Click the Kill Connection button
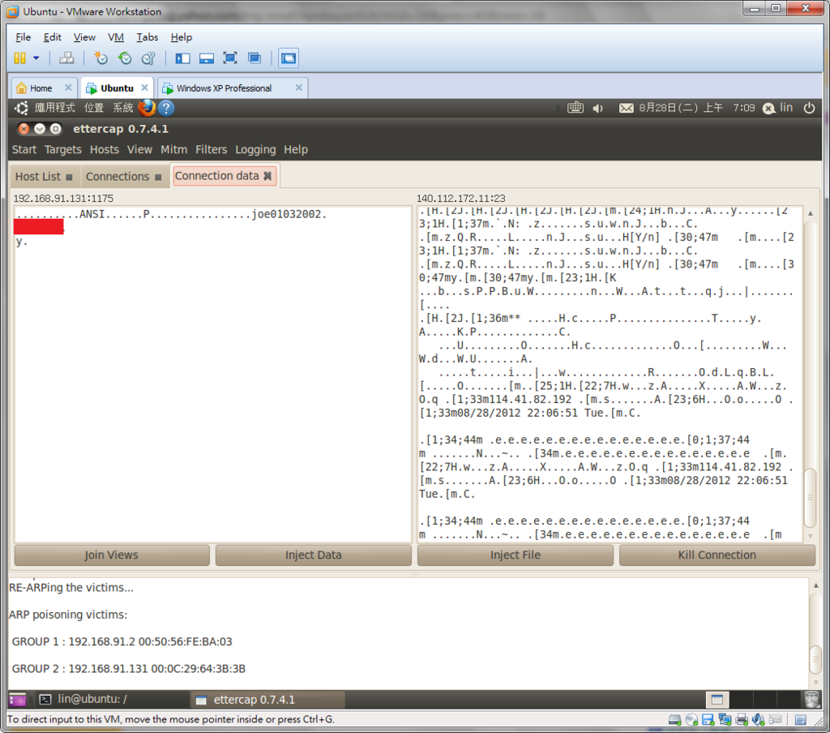Viewport: 830px width, 733px height. pos(717,555)
